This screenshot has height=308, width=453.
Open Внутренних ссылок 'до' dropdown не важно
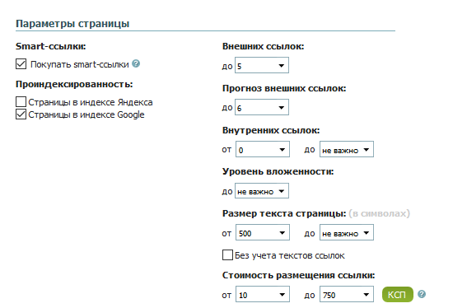(x=347, y=149)
